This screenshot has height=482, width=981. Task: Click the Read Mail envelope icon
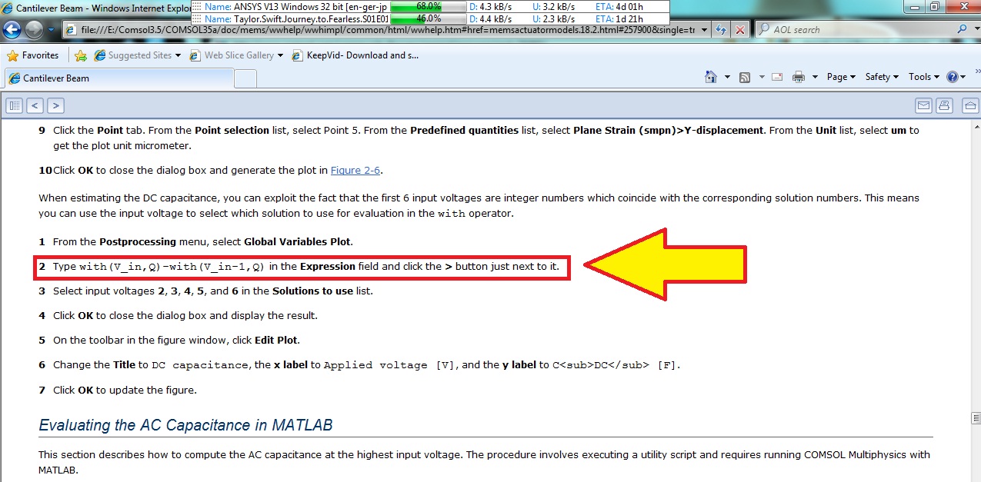point(776,77)
